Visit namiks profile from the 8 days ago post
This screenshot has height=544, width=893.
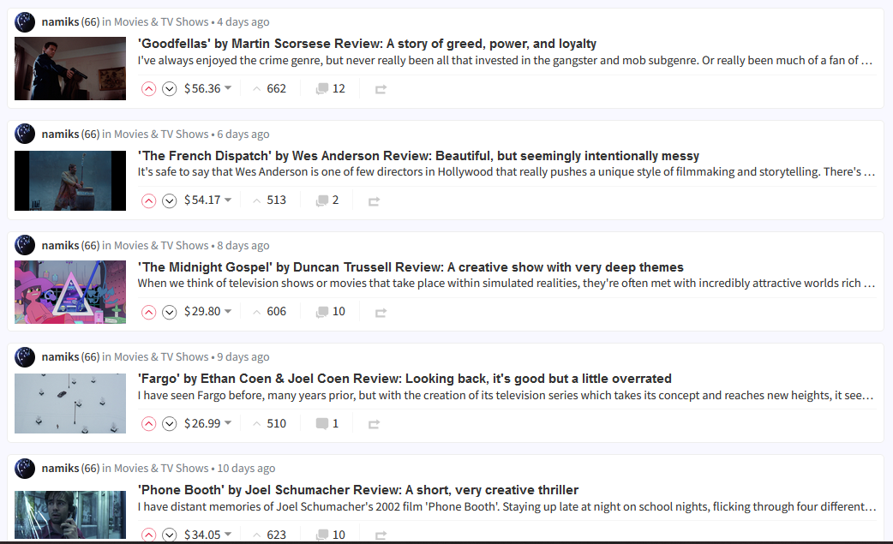click(60, 246)
